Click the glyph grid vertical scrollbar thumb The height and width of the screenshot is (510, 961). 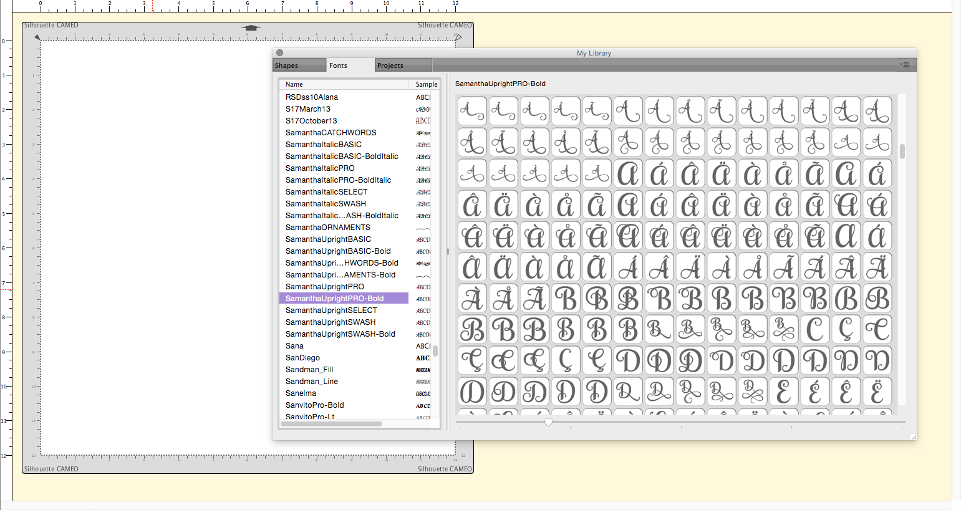pos(902,151)
